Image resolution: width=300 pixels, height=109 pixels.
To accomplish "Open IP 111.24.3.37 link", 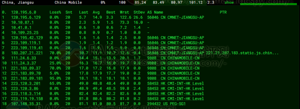I will [23, 63].
